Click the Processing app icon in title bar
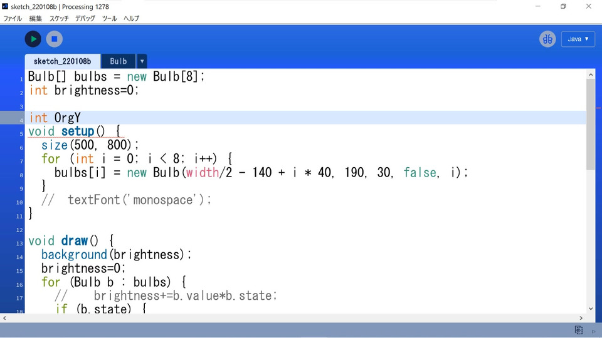 (x=5, y=6)
